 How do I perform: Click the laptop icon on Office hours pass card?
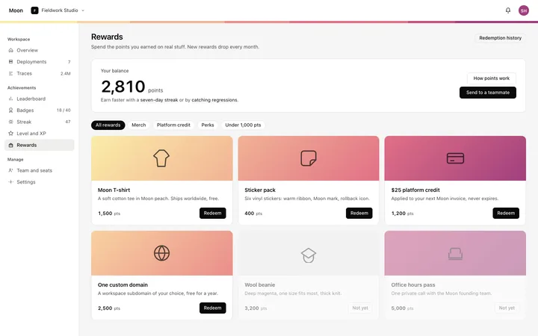pos(455,254)
